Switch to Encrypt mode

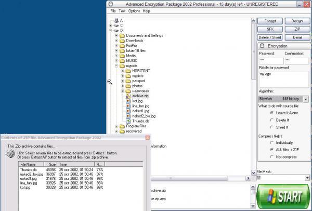pos(270,21)
